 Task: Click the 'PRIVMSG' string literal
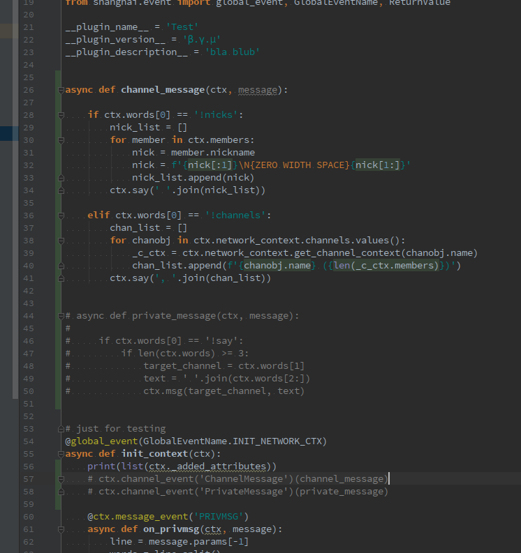pos(217,517)
